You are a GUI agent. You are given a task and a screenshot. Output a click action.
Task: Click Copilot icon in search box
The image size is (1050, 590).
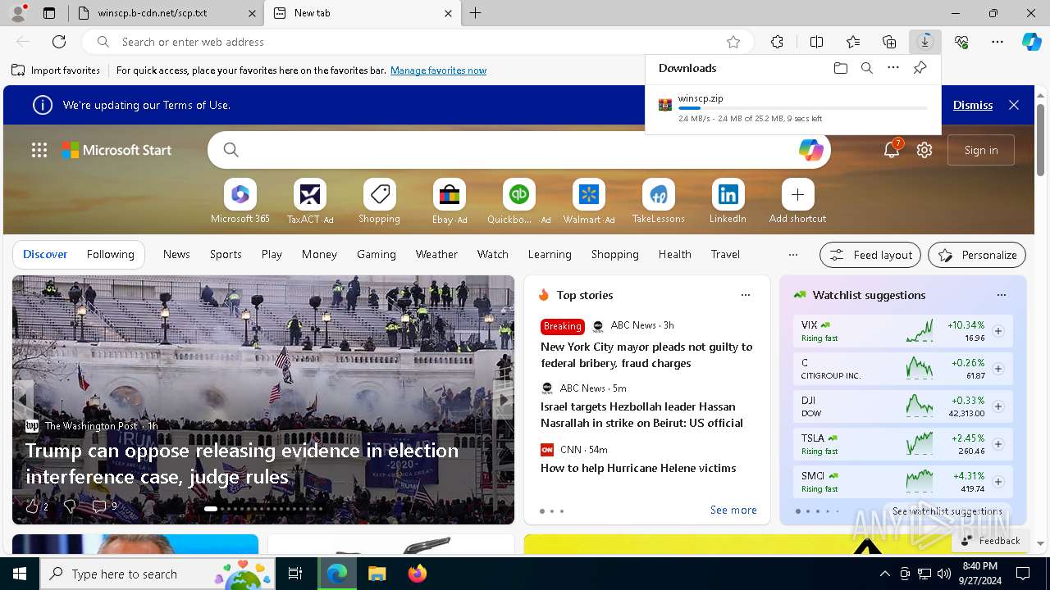[x=810, y=150]
